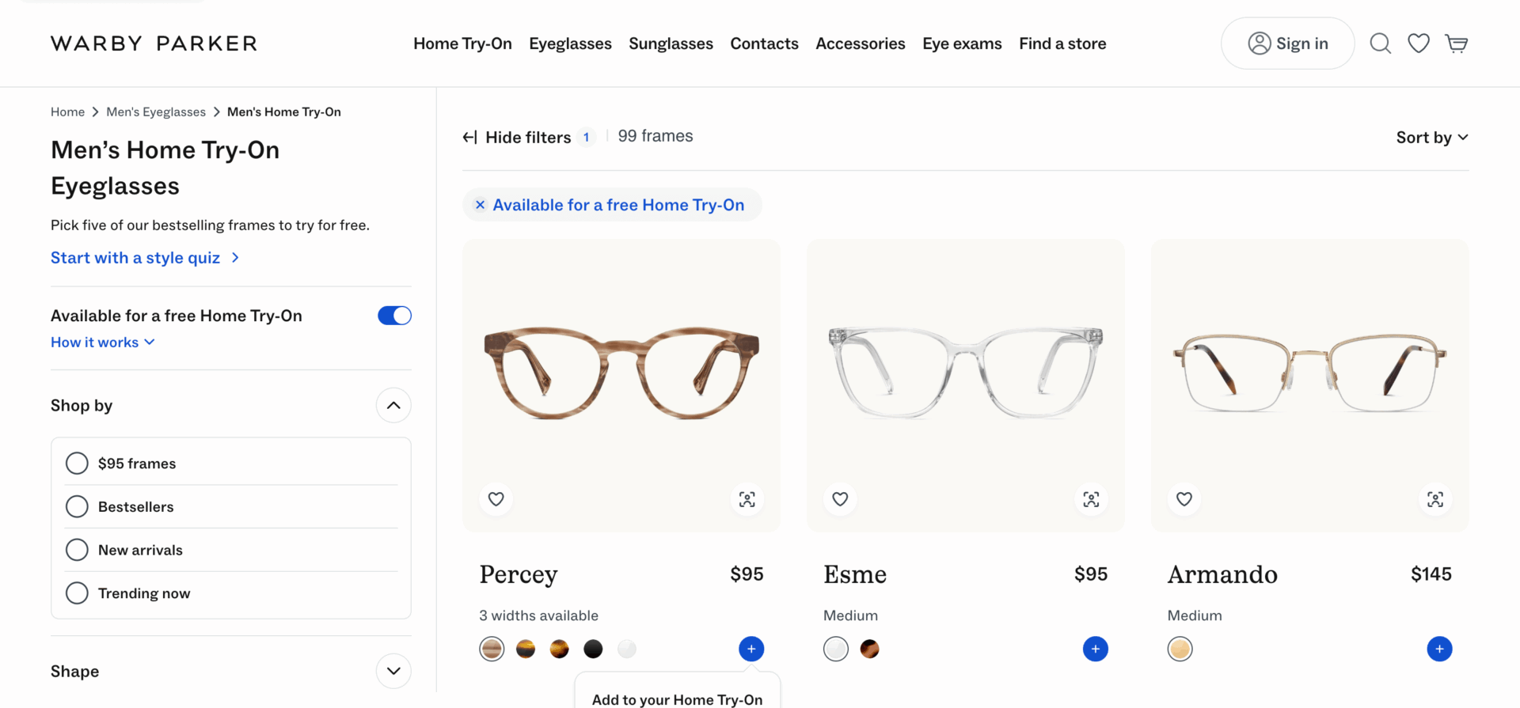Image resolution: width=1520 pixels, height=708 pixels.
Task: Expand the Shape filter section
Action: 393,671
